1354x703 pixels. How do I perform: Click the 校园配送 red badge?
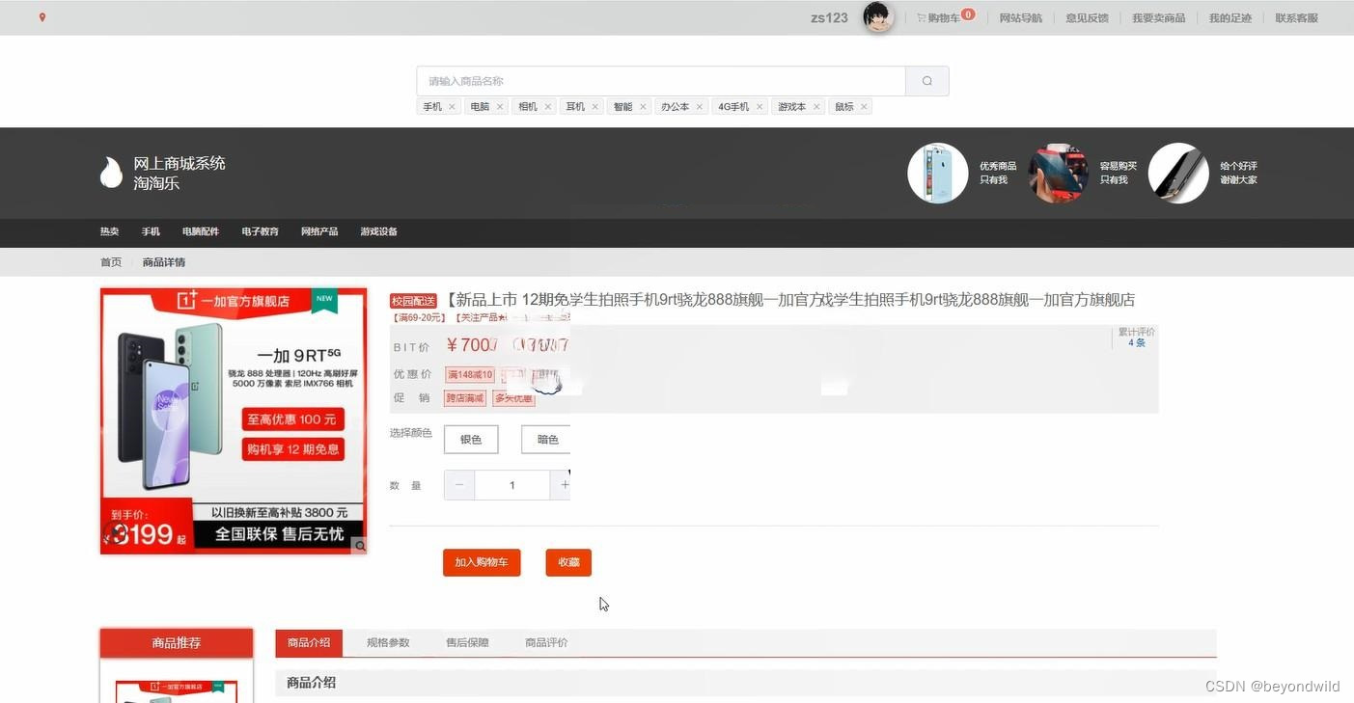point(413,301)
